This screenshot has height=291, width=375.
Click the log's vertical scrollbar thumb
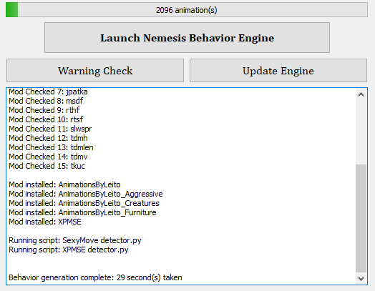(x=361, y=218)
